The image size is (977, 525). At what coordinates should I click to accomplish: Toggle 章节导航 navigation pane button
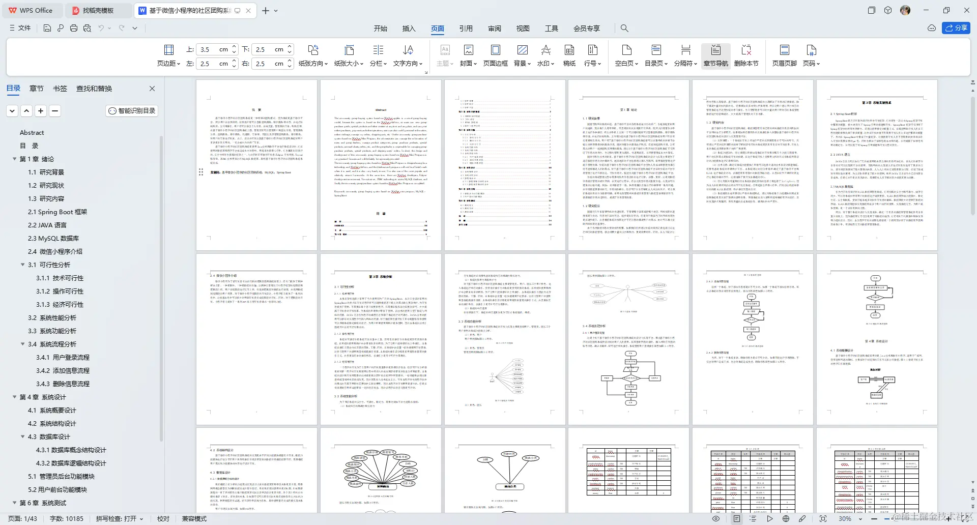tap(716, 55)
